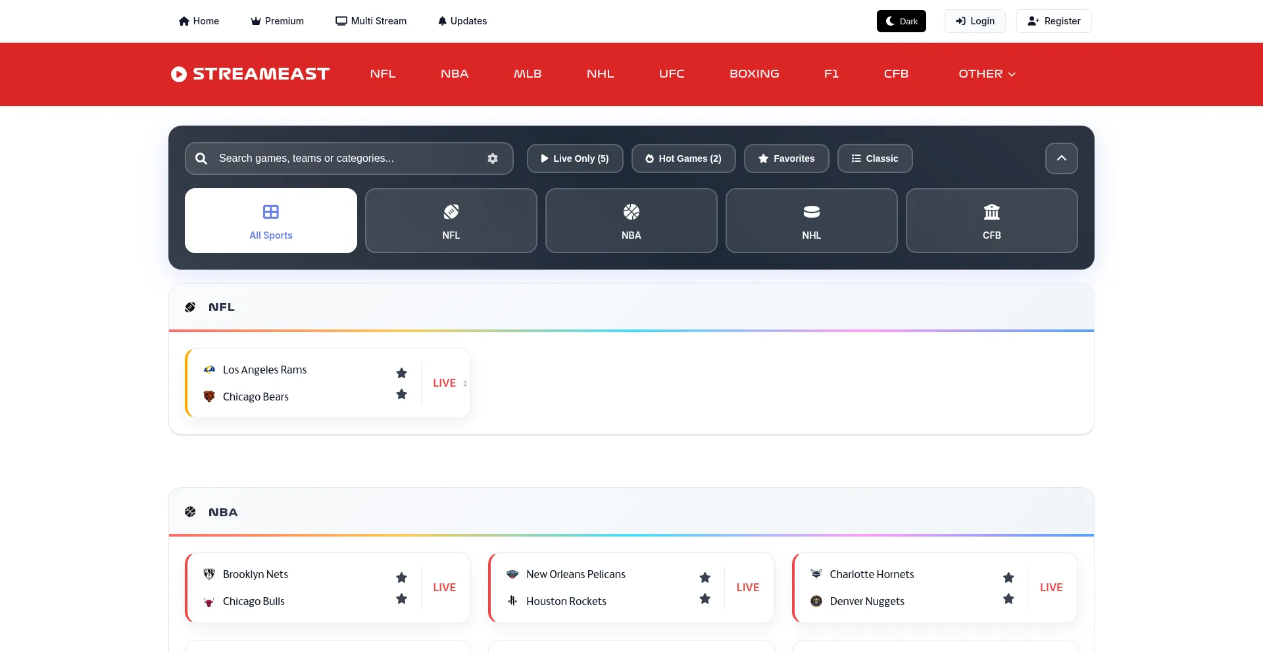Screen dimensions: 1263x653
Task: Toggle the Live Only filter
Action: (x=575, y=158)
